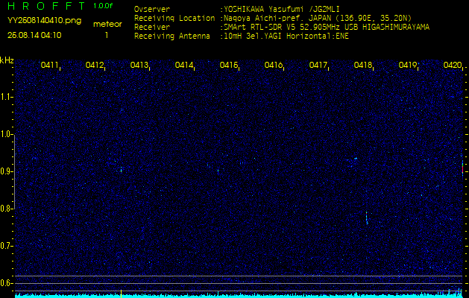This screenshot has height=298, width=469.
Task: Click the 0.6 frequency axis label
Action: click(x=6, y=283)
